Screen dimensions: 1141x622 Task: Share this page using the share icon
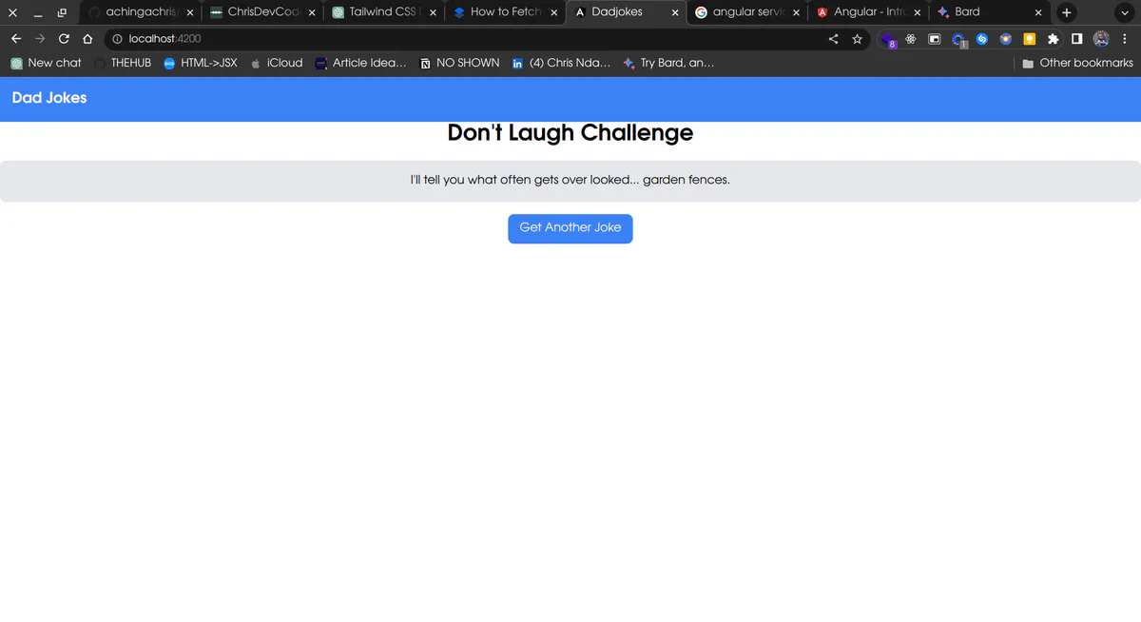pos(833,39)
